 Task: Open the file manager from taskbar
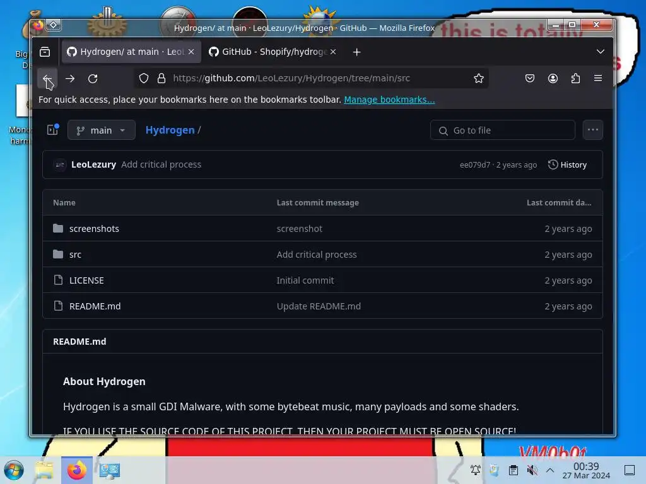pos(44,470)
